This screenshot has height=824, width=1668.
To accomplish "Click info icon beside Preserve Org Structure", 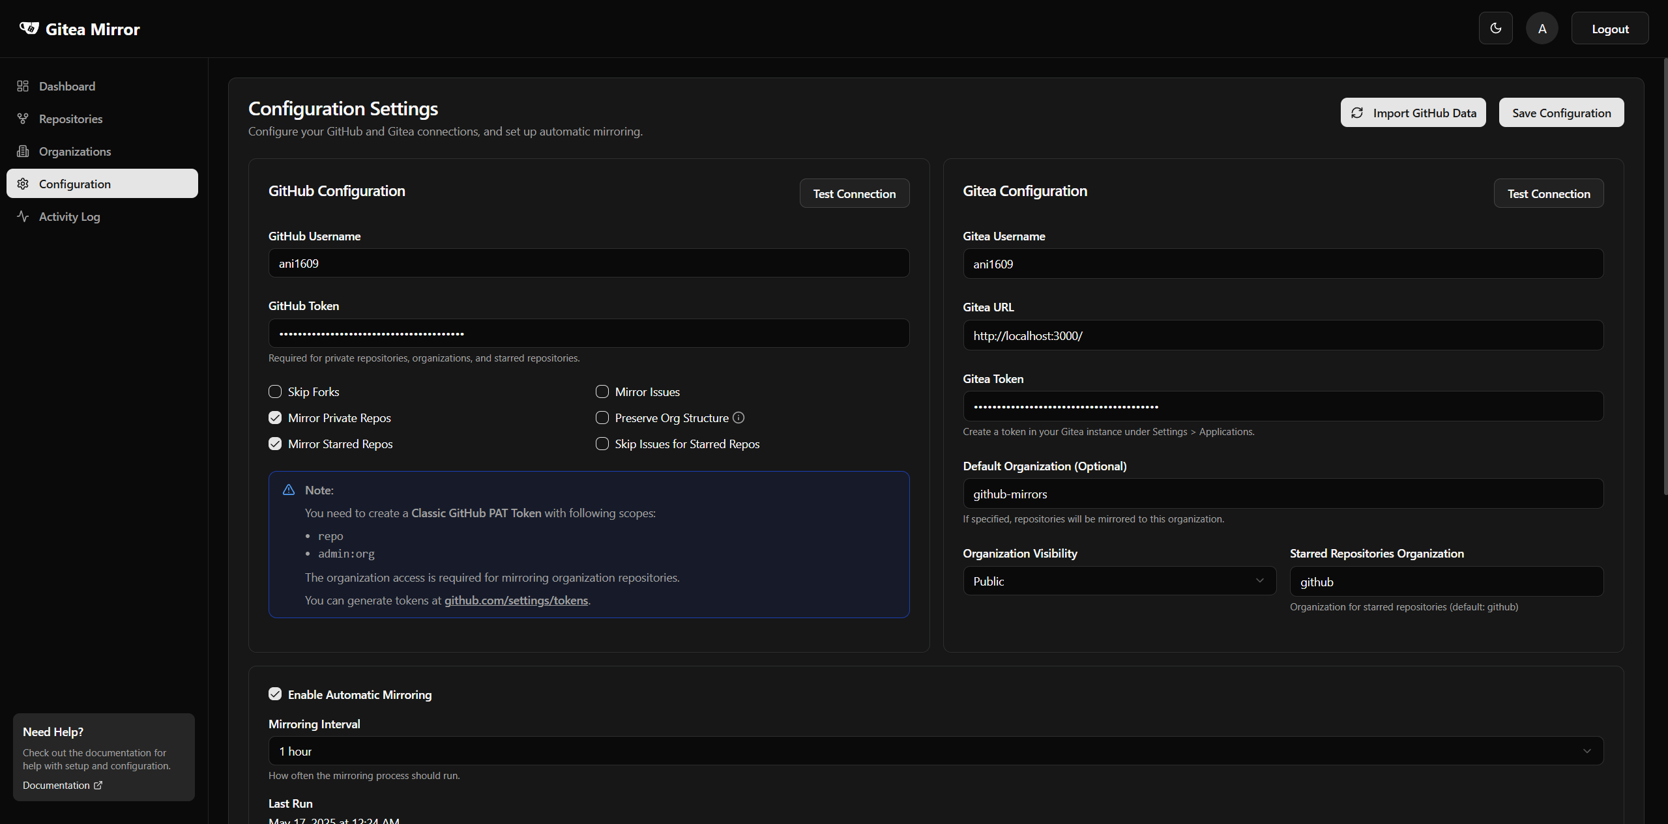I will (739, 418).
